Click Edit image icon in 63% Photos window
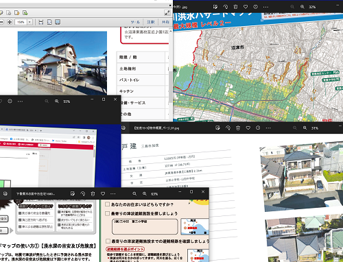The height and width of the screenshot is (262, 343). pyautogui.click(x=73, y=193)
